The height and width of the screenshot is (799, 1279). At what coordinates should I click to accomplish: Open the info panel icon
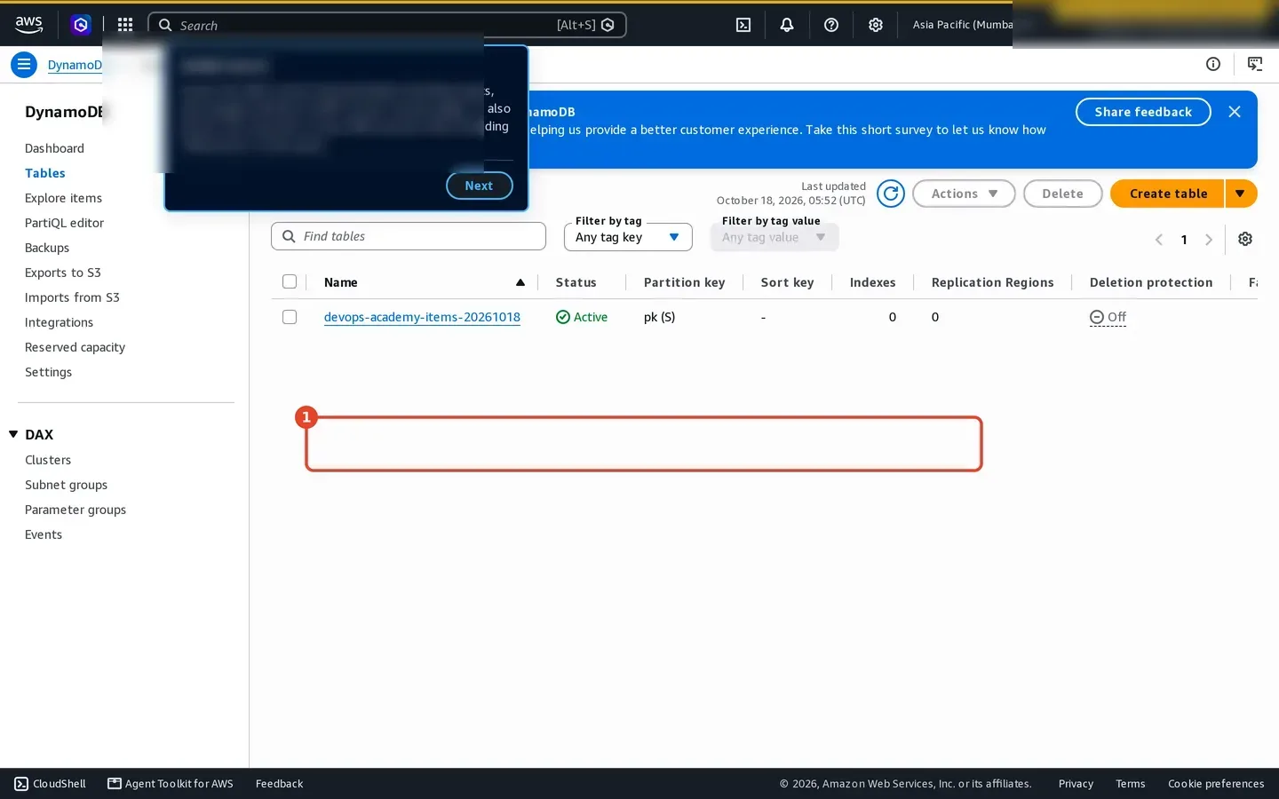[x=1213, y=64]
